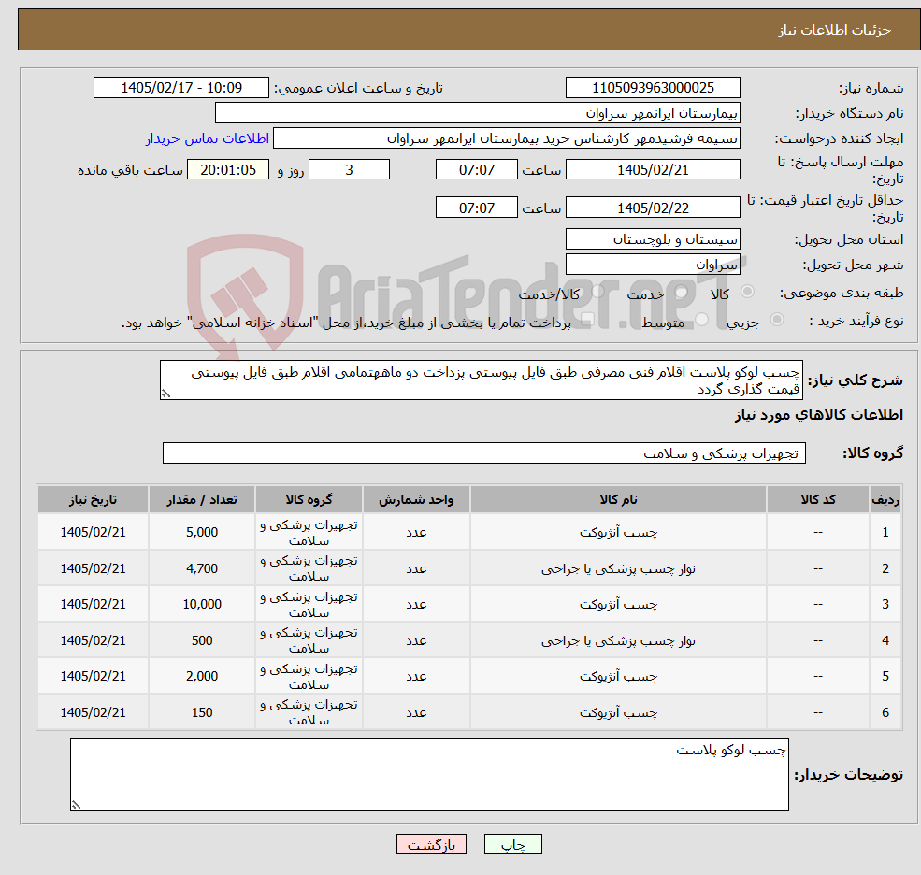The width and height of the screenshot is (921, 875).
Task: Click نوار چسب پزشکی item name in row 4
Action: 618,640
